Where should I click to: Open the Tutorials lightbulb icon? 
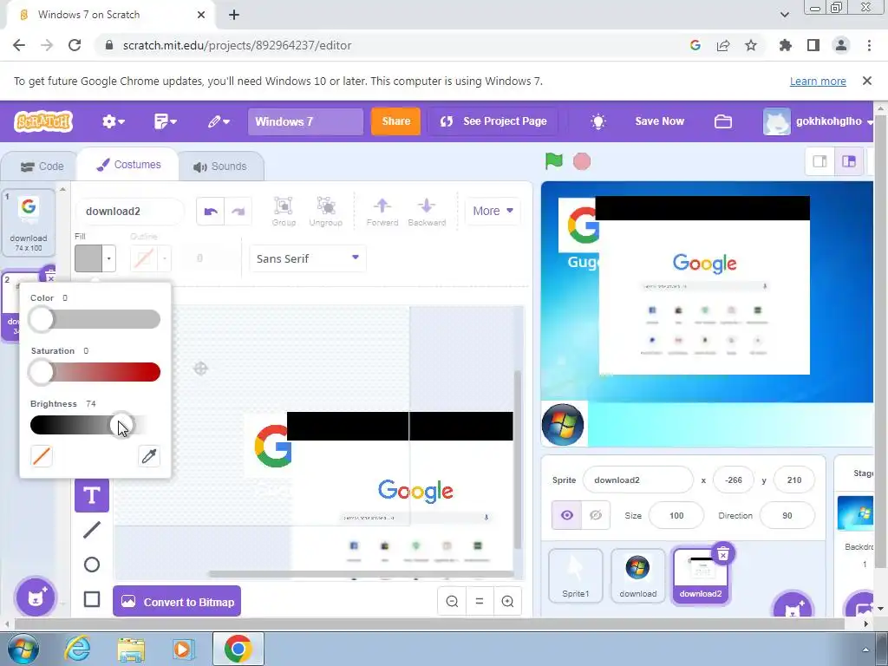coord(598,121)
